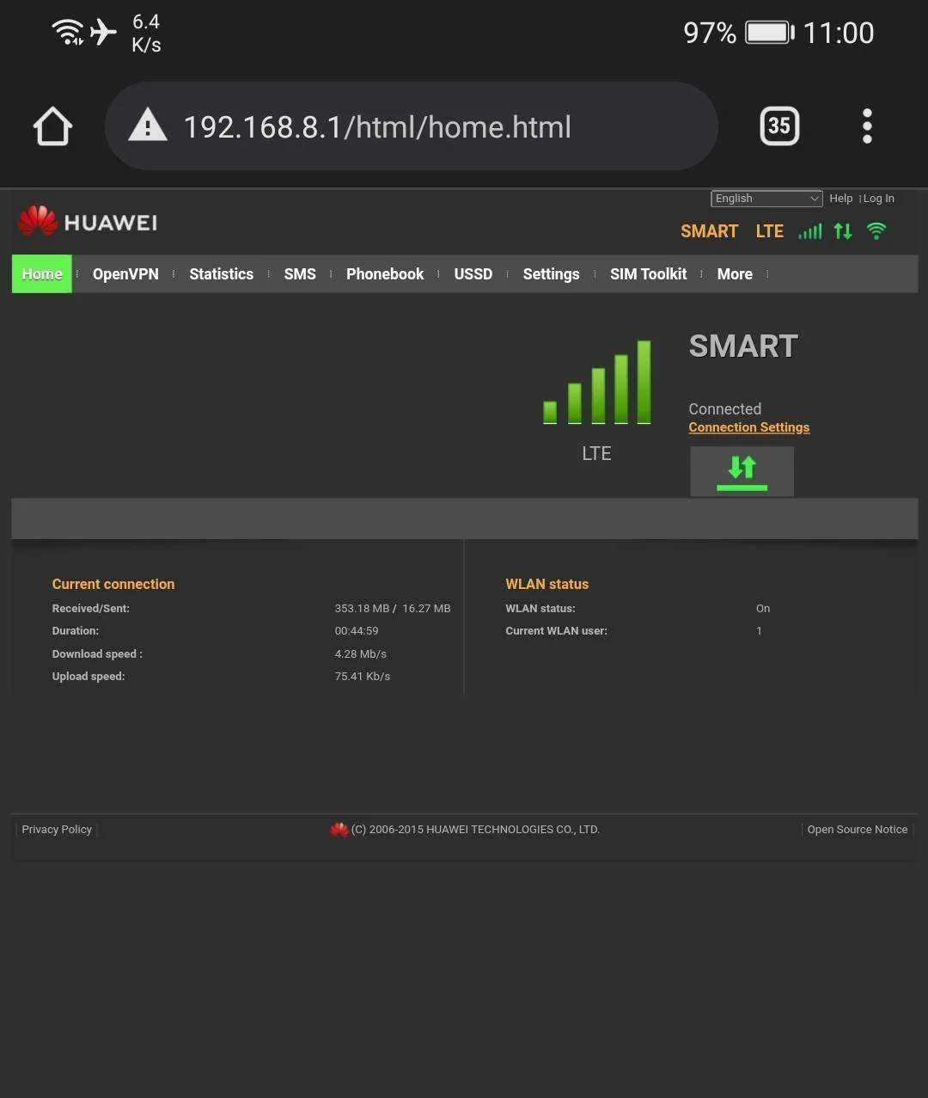
Task: Tap the 97% battery percentage
Action: (x=710, y=33)
